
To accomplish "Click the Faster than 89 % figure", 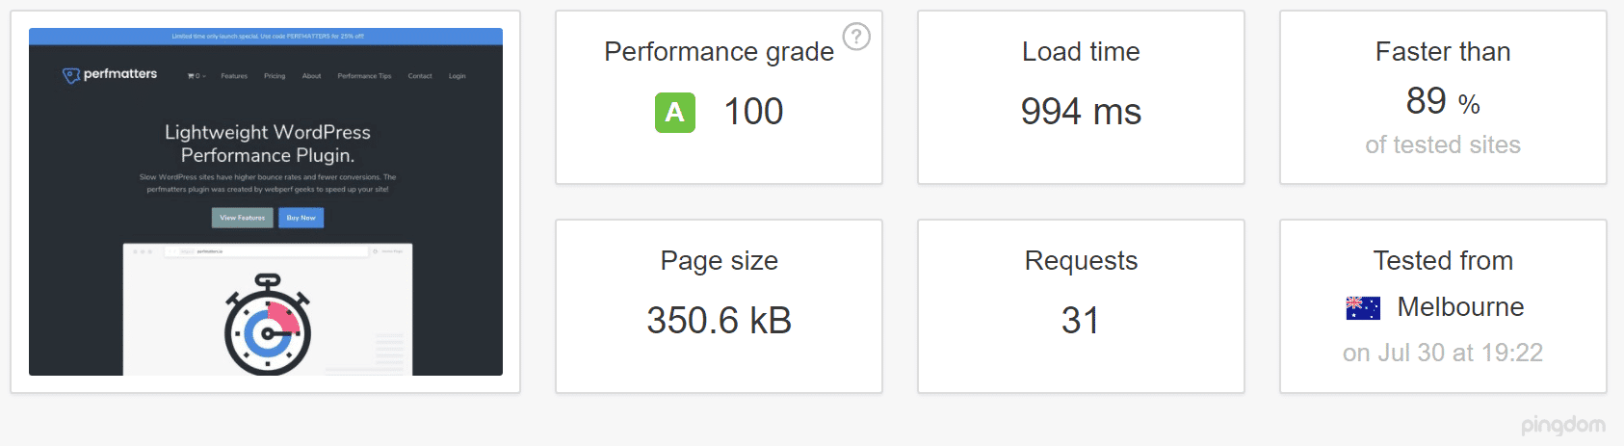I will (x=1442, y=101).
